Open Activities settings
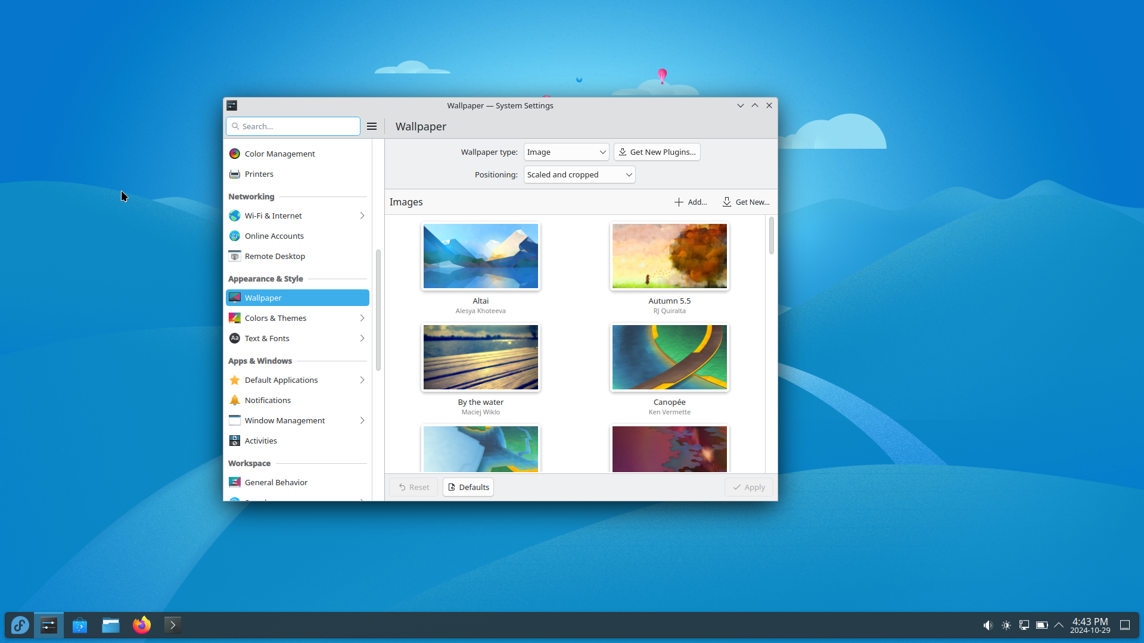 click(x=297, y=441)
